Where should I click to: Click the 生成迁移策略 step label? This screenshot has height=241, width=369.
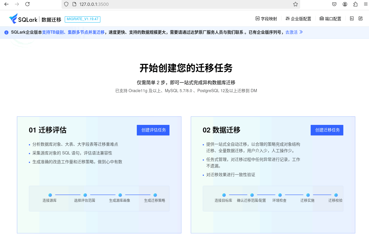pyautogui.click(x=155, y=201)
